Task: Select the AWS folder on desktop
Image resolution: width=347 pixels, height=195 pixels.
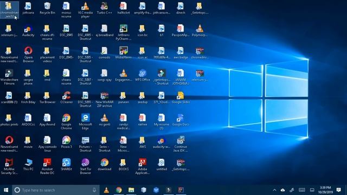Action: point(142,142)
